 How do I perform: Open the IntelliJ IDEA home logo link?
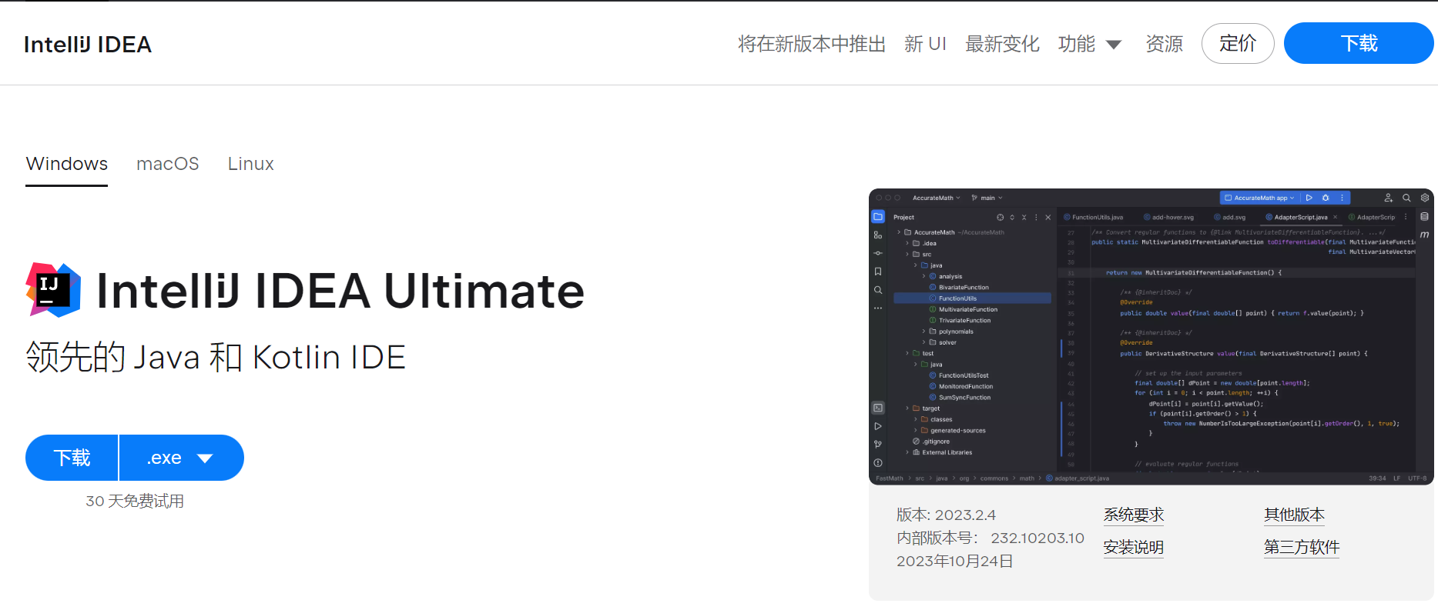(88, 45)
